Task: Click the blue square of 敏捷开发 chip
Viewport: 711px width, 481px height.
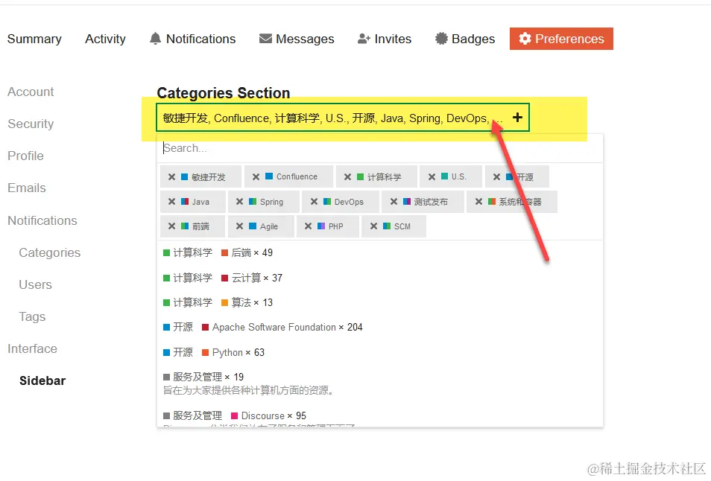Action: pyautogui.click(x=185, y=176)
